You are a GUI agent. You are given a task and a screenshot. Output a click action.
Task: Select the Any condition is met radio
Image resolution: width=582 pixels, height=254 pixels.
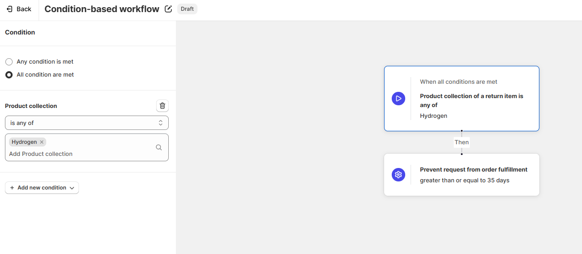click(9, 62)
